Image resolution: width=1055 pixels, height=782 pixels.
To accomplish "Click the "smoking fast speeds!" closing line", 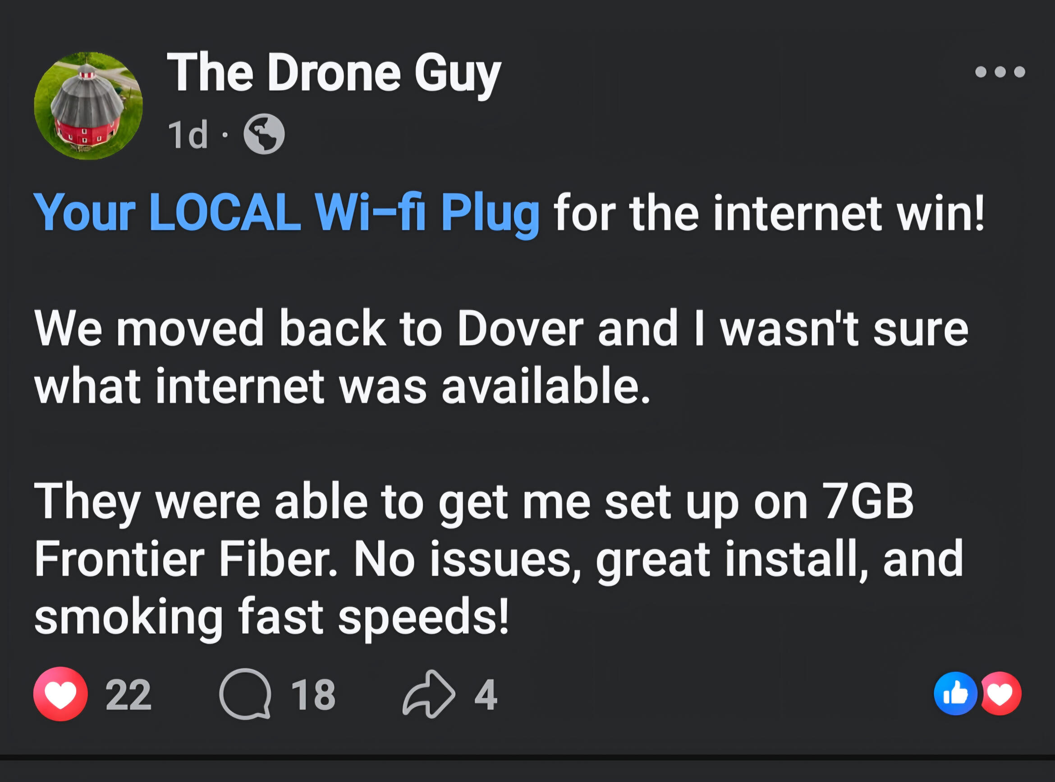I will coord(271,616).
